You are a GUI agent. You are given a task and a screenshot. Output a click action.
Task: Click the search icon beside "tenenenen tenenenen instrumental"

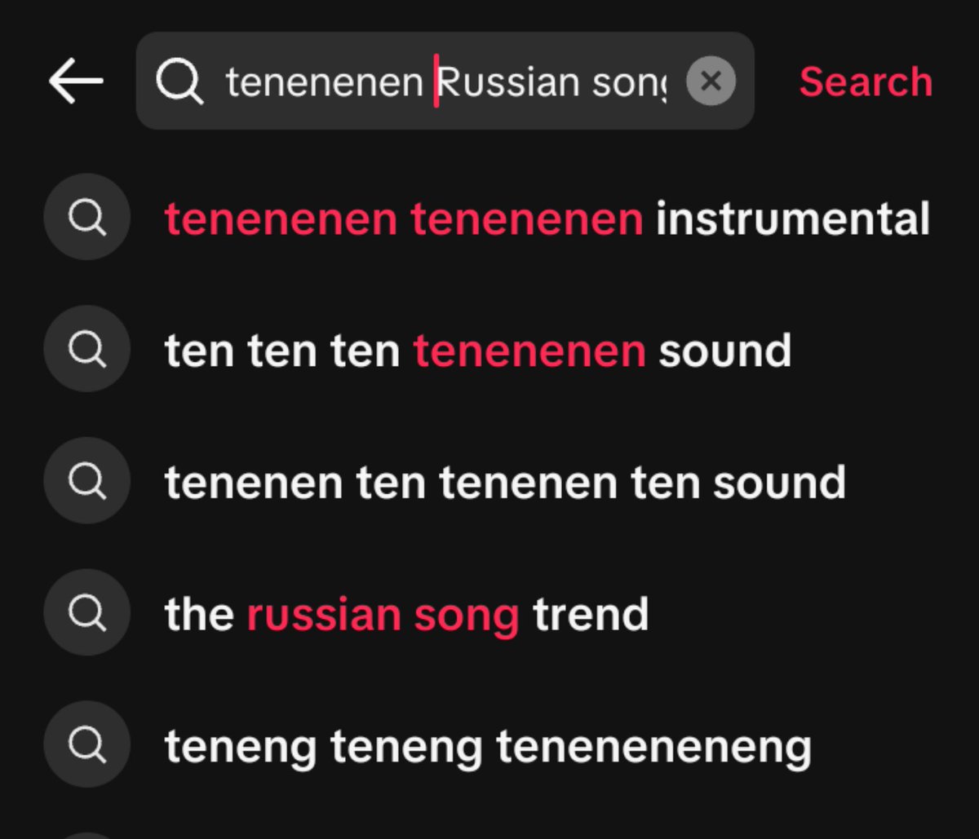[86, 217]
